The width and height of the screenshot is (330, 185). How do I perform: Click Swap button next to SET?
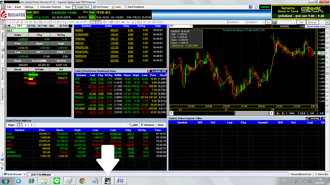click(29, 12)
